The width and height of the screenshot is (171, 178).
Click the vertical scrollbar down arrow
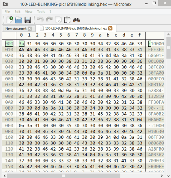[x=168, y=176]
